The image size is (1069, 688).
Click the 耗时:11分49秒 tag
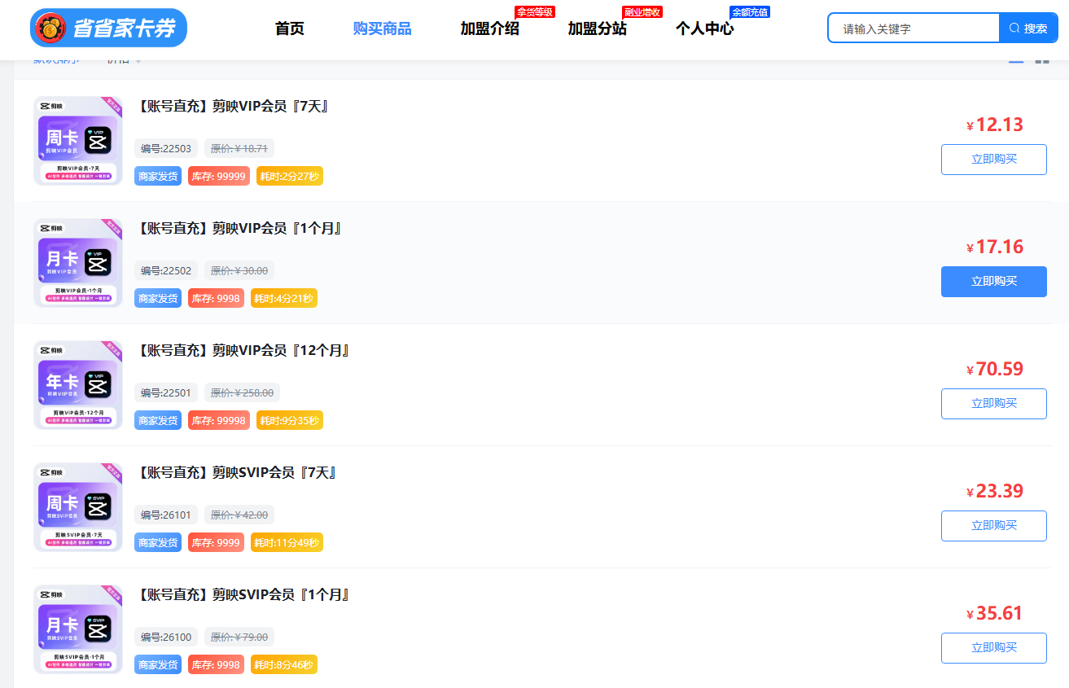click(x=287, y=542)
